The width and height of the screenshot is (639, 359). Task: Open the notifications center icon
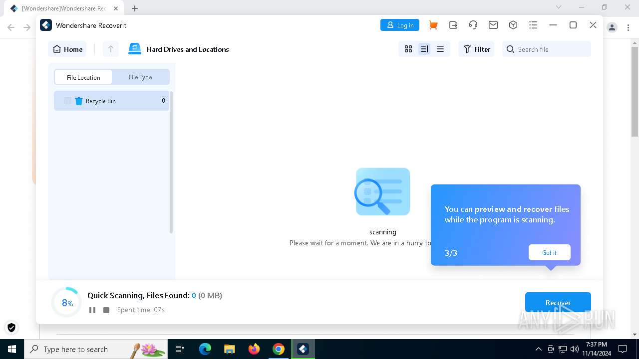(x=623, y=349)
